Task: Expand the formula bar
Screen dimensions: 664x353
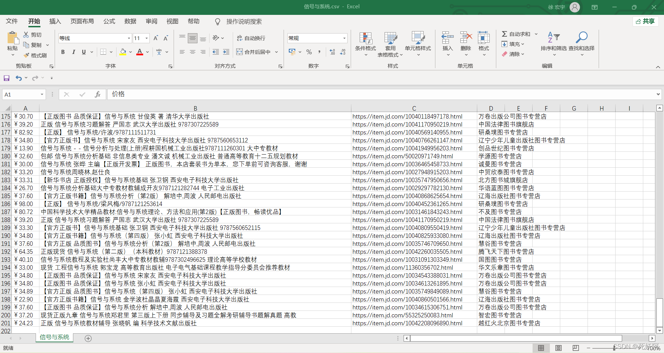Action: 658,94
